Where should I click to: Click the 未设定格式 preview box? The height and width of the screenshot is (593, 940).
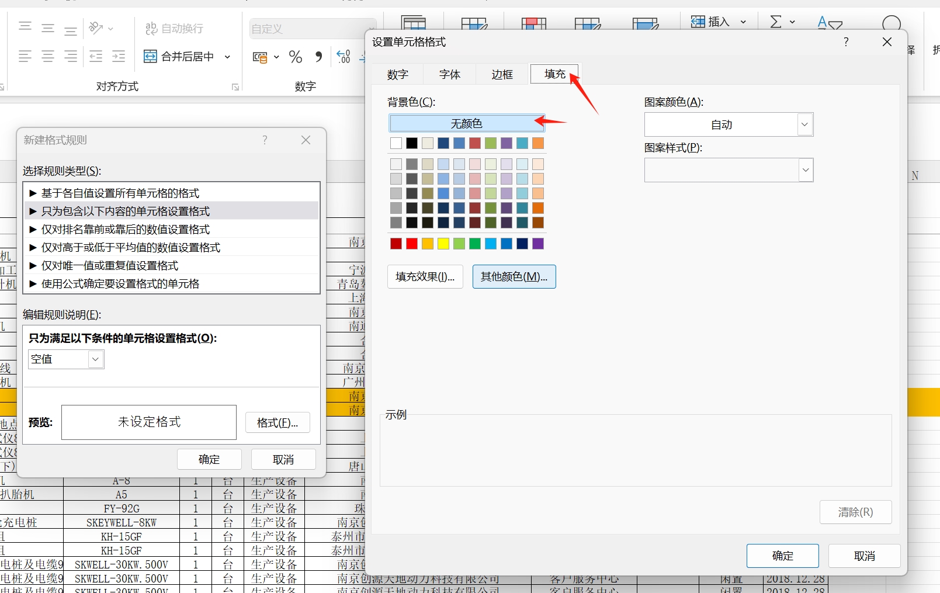(x=149, y=422)
